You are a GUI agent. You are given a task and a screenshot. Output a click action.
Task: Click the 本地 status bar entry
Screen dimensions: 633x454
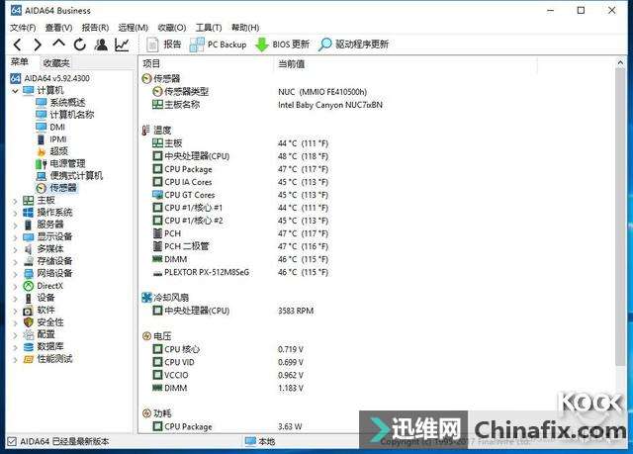[x=260, y=441]
